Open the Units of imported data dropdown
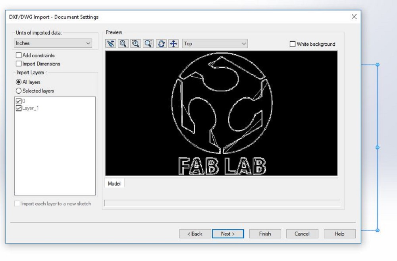 (x=53, y=43)
